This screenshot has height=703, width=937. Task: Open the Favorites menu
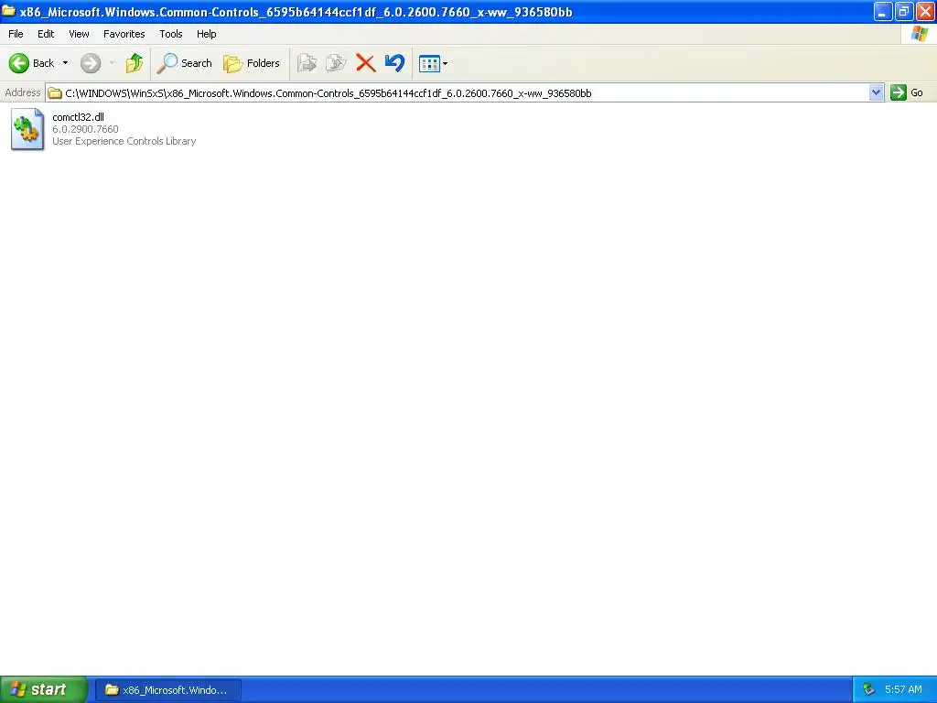click(124, 34)
